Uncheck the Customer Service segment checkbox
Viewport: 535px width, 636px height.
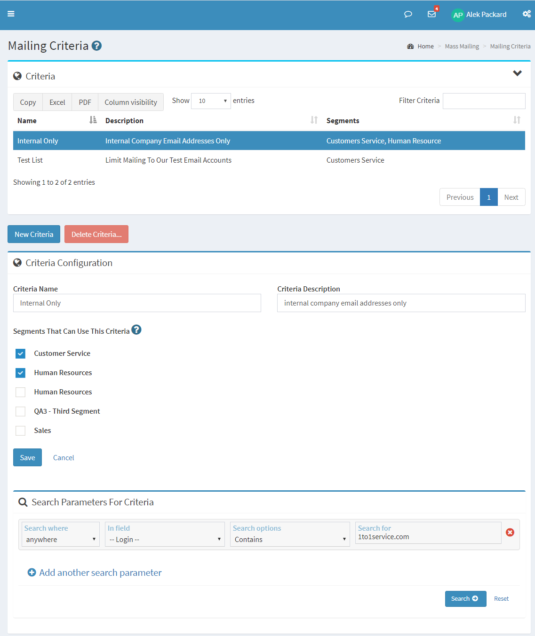tap(20, 353)
